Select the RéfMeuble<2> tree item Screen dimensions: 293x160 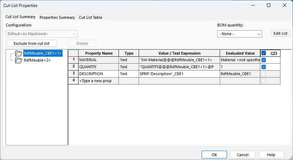point(38,60)
